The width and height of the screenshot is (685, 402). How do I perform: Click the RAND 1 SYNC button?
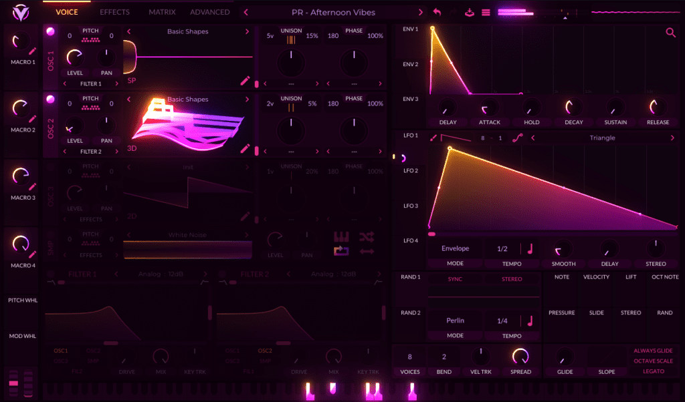(x=455, y=279)
